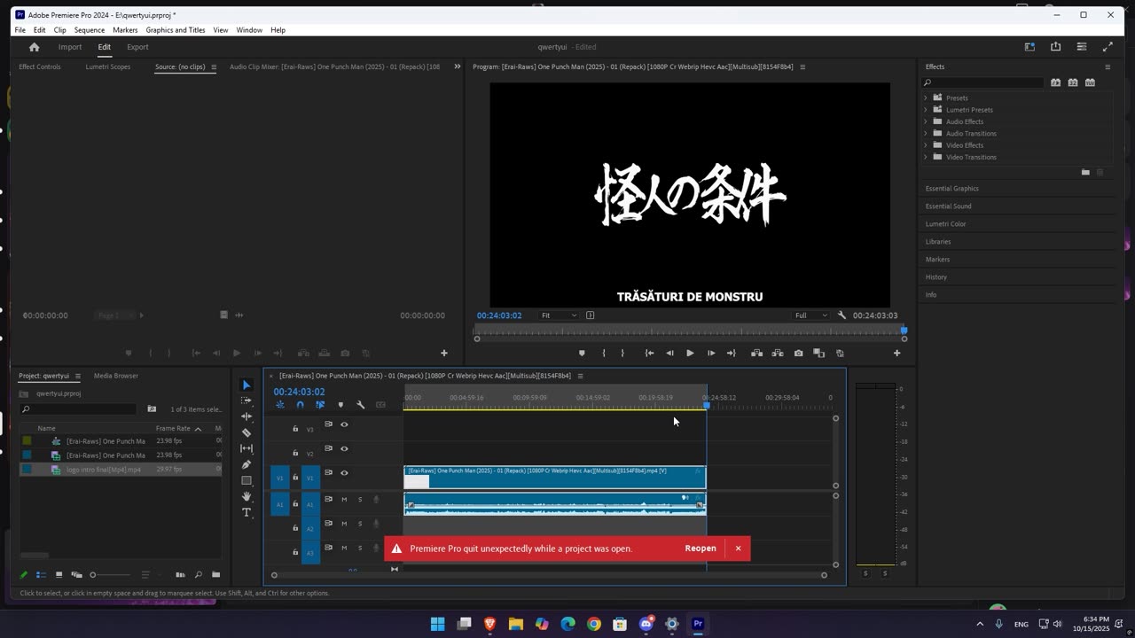
Task: Click the Export Frame camera icon
Action: point(798,353)
